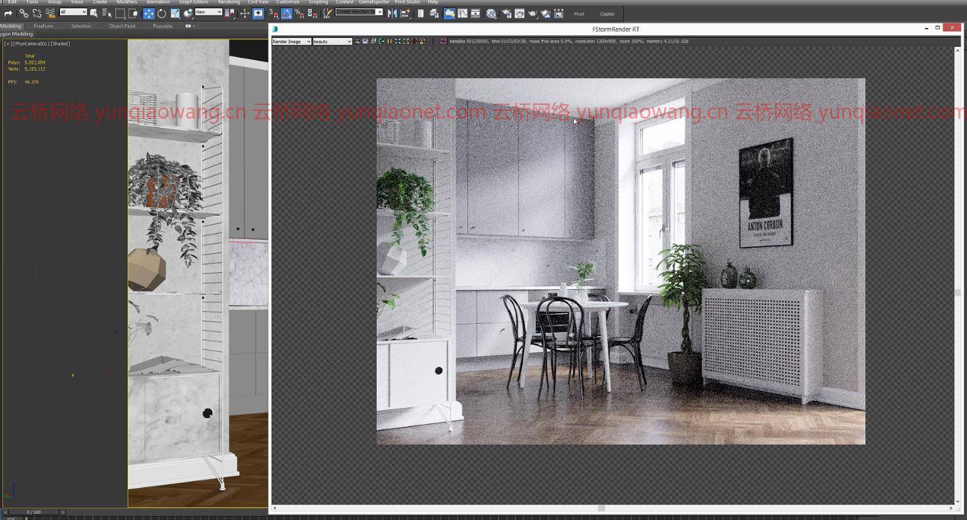This screenshot has height=520, width=967.
Task: Select the Link tool icon
Action: tap(23, 13)
